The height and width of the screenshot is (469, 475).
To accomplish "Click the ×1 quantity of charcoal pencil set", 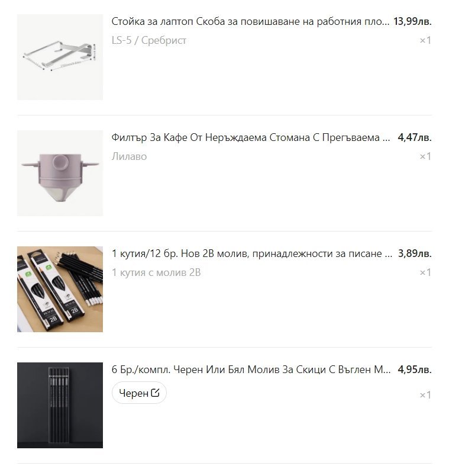I will (x=425, y=395).
